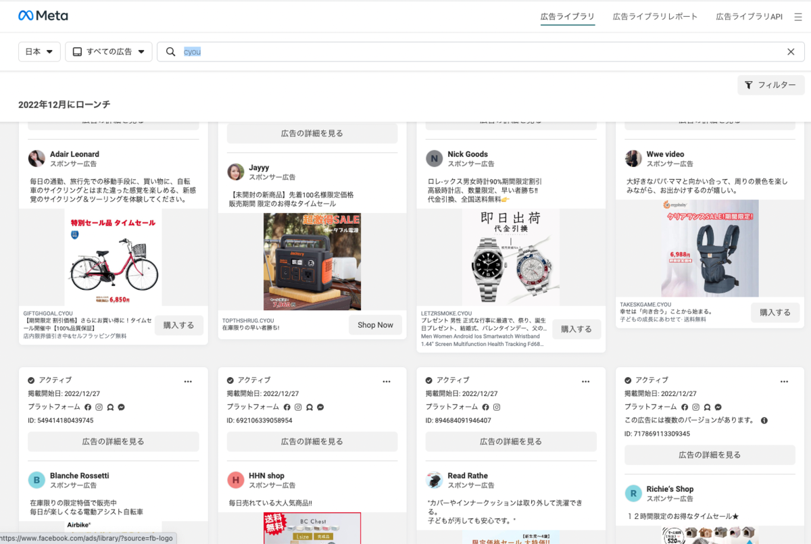Click the TOPTHSHRUG.CYOU domain text

[248, 320]
